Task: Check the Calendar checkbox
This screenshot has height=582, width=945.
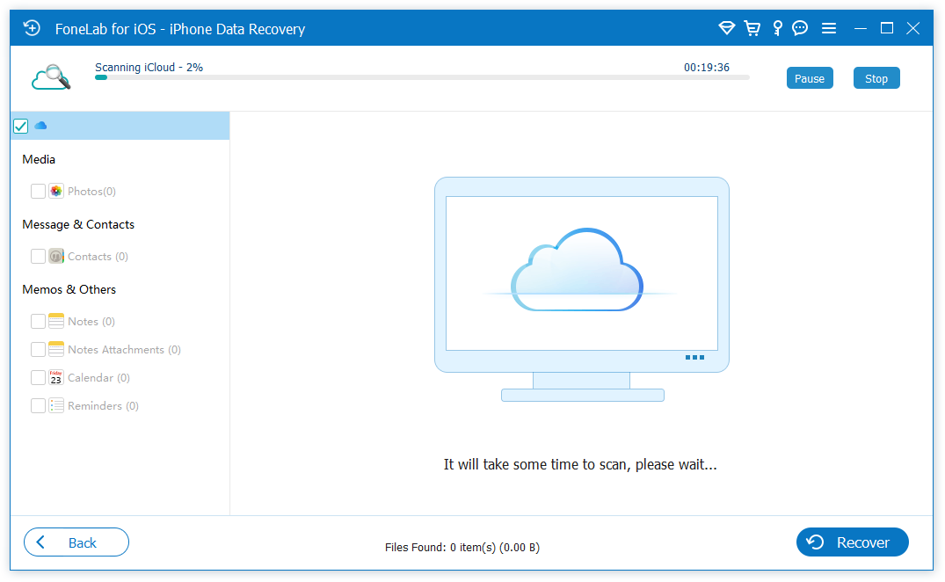Action: tap(38, 378)
